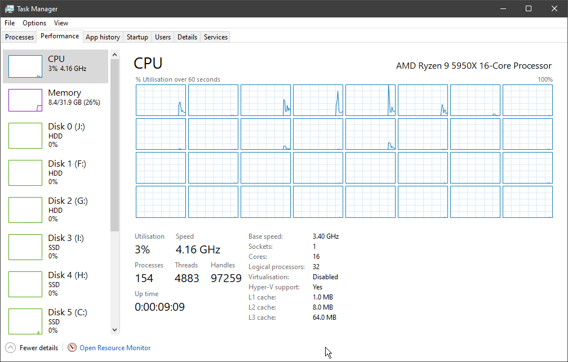Click the L3 cache value 64.0 MB

coord(325,318)
